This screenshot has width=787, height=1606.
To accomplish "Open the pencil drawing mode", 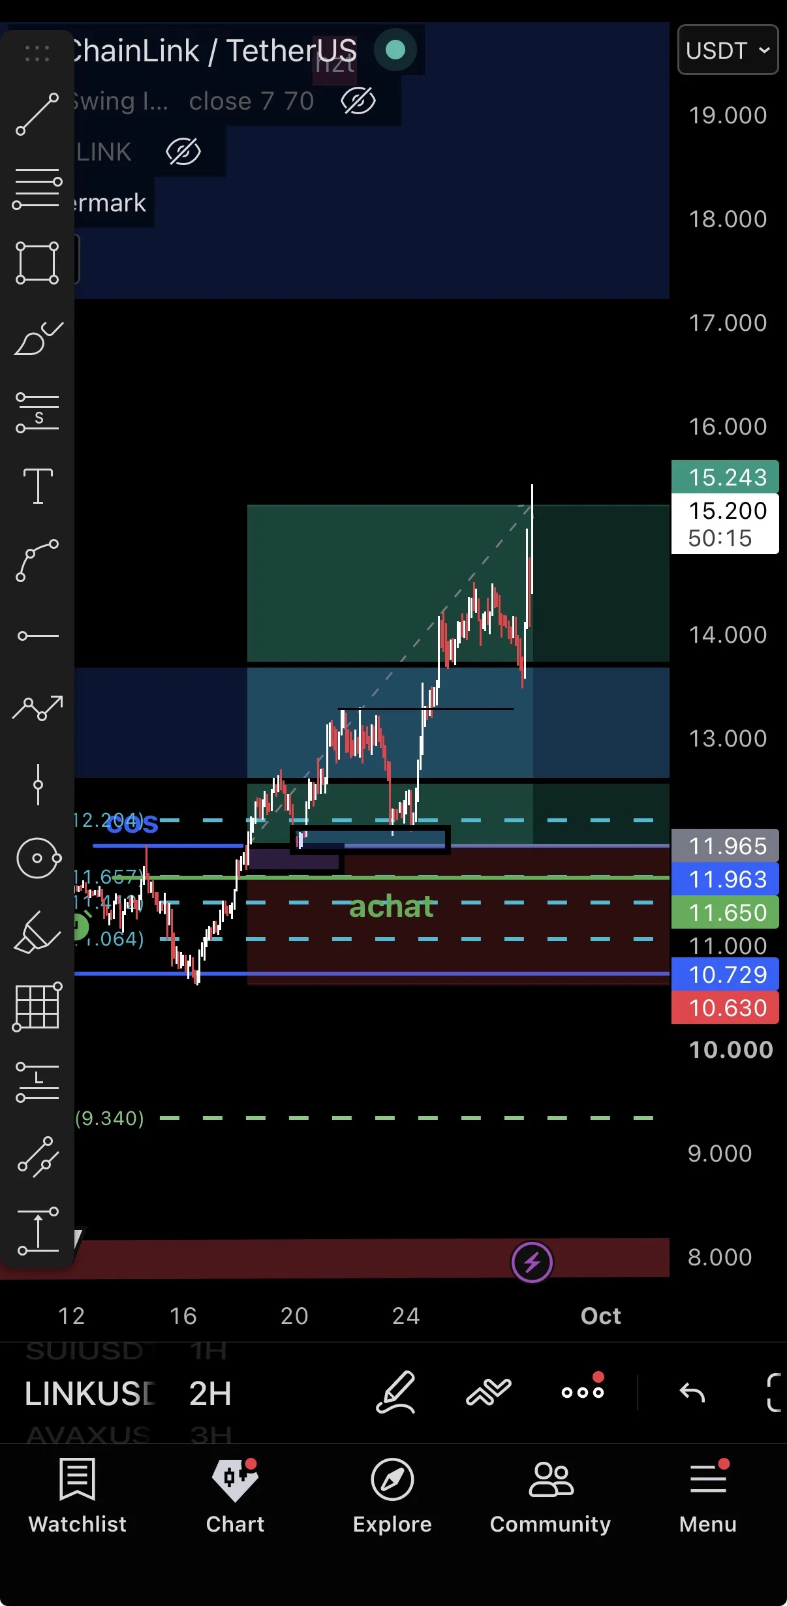I will (396, 1392).
